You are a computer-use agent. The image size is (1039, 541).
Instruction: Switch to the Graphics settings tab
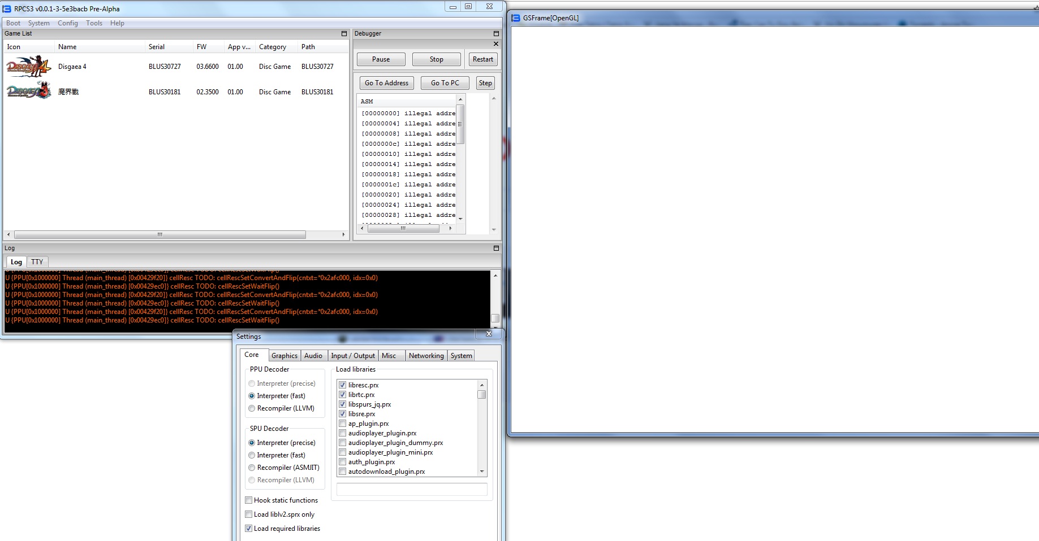(x=284, y=356)
